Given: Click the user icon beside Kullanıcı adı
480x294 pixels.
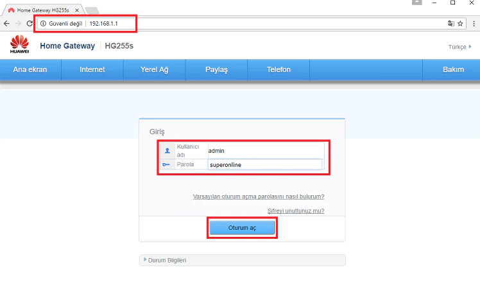Looking at the screenshot, I should (167, 151).
